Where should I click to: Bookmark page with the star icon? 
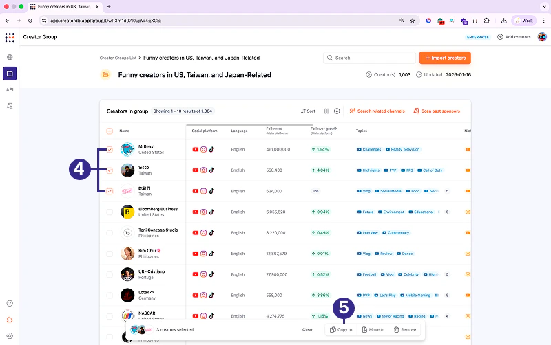point(412,21)
